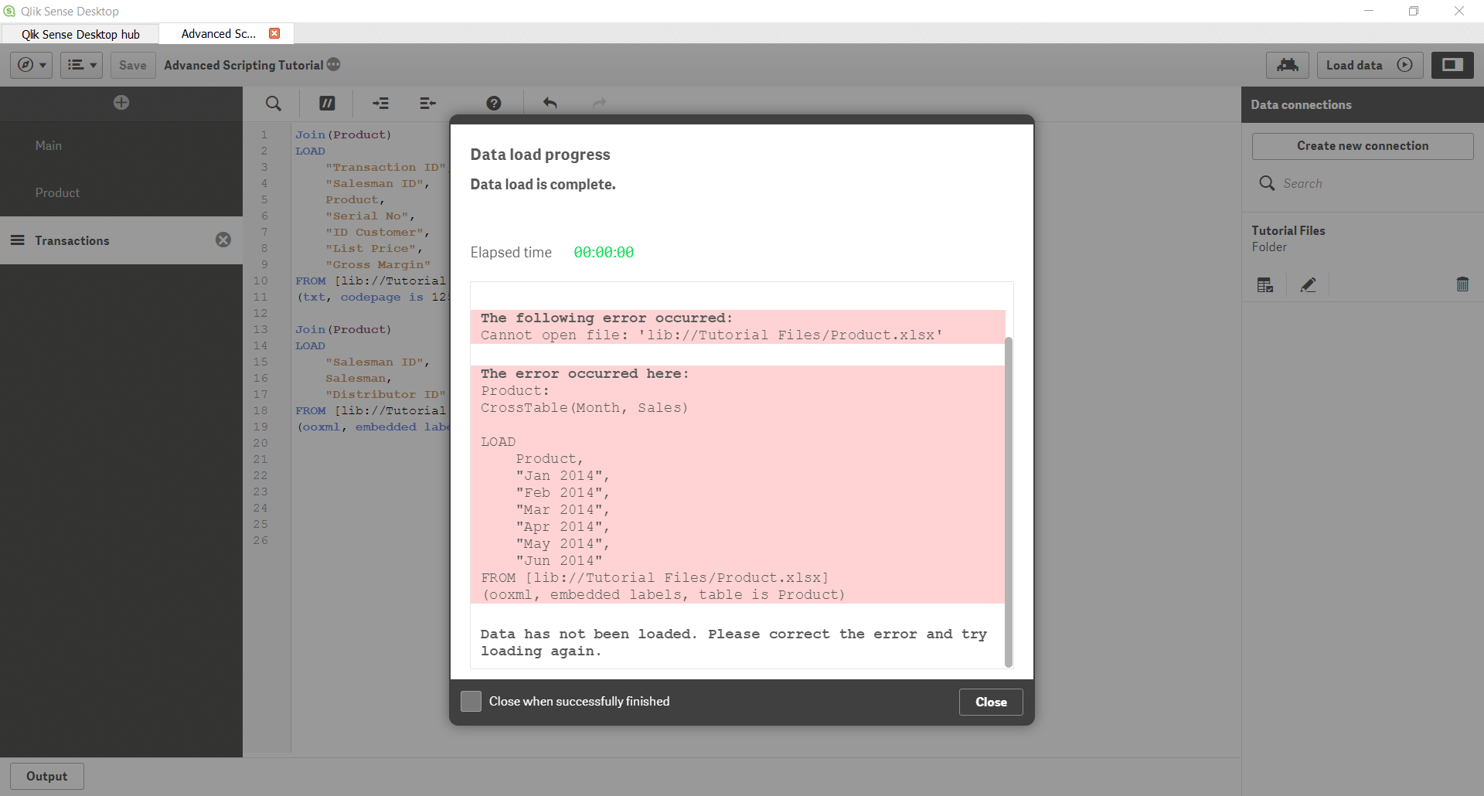Switch to the Qlik Sense Desktop hub tab

click(x=80, y=33)
